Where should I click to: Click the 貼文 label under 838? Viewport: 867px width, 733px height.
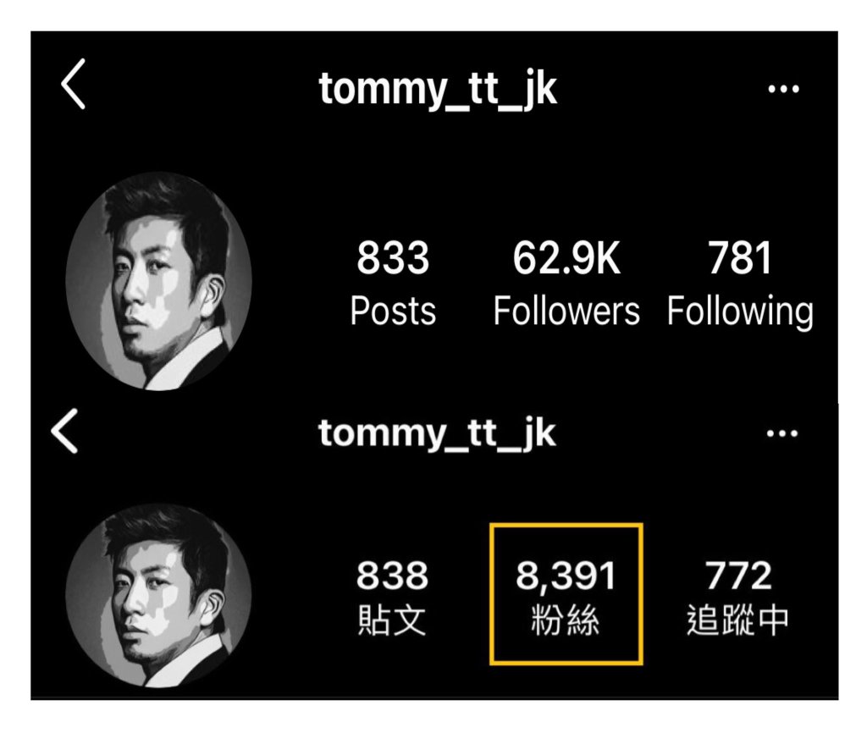(392, 620)
